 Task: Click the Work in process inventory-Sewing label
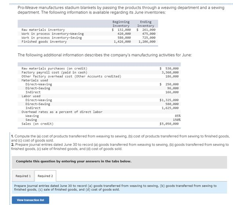pos(52,37)
